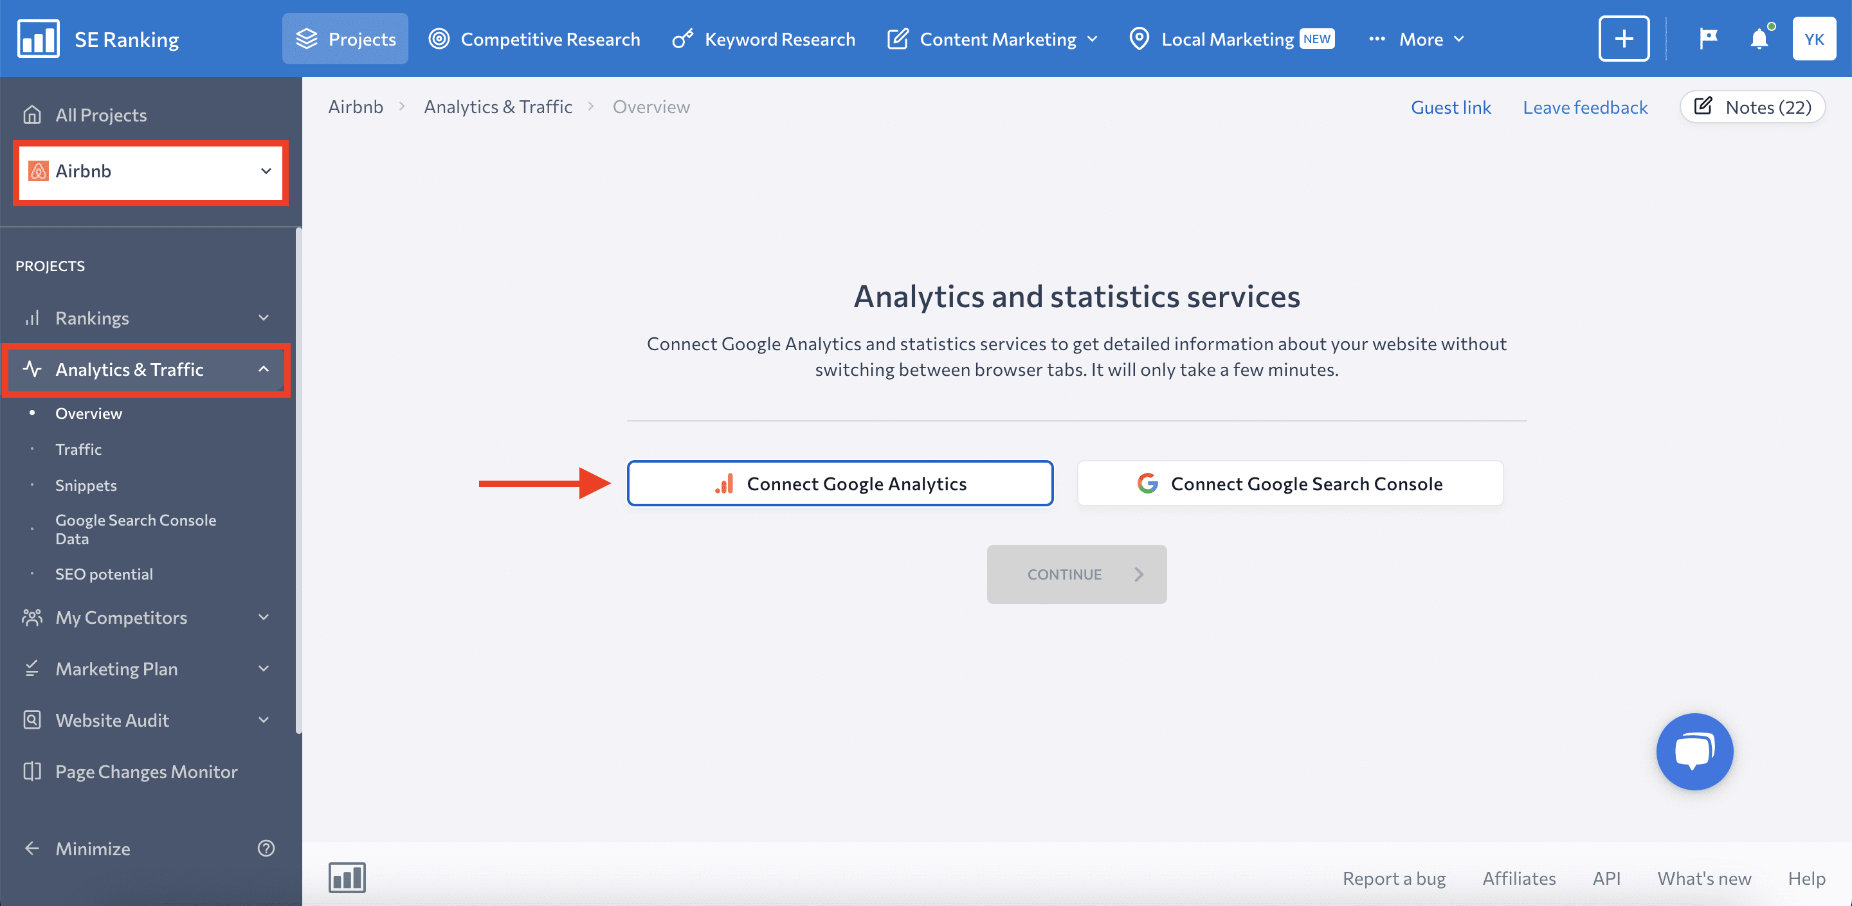This screenshot has width=1852, height=906.
Task: Click Connect Google Analytics button
Action: click(840, 484)
